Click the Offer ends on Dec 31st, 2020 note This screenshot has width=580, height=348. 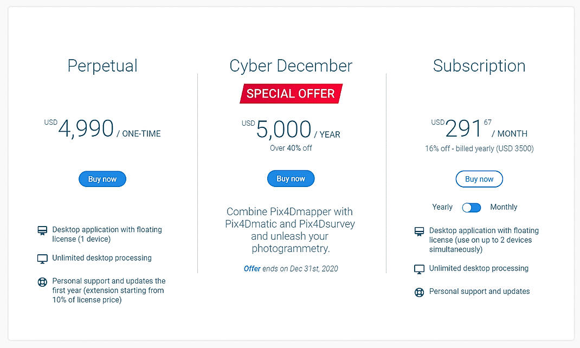point(291,268)
